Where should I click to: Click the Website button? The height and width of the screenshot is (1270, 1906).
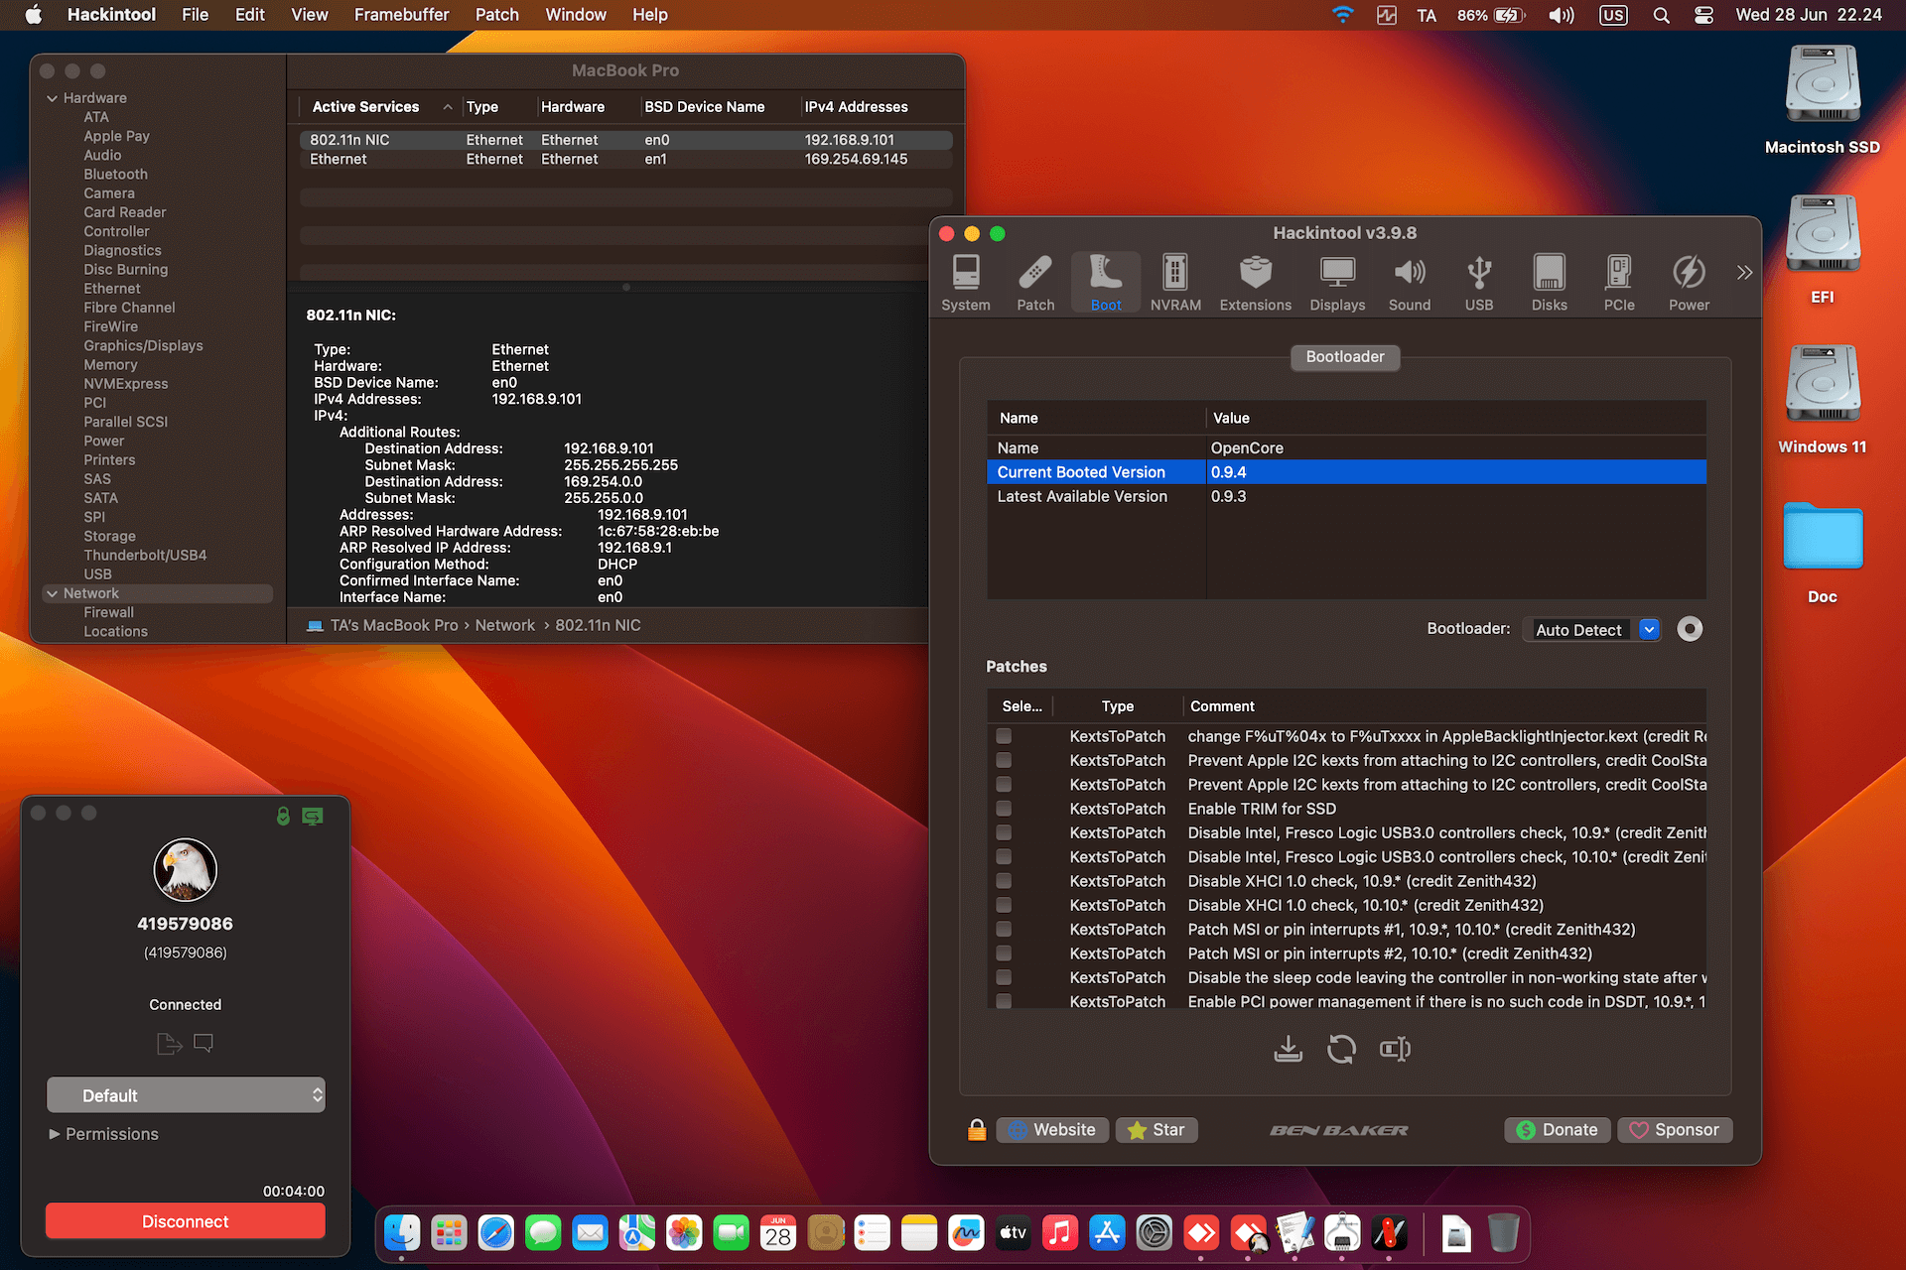tap(1052, 1130)
